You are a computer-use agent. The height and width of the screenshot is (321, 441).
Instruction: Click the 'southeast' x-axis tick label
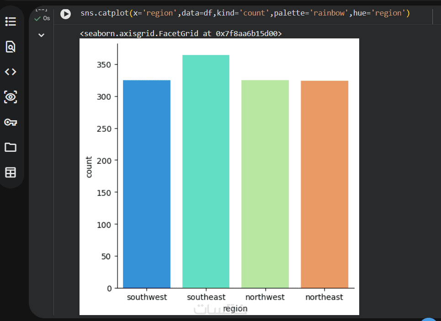click(206, 297)
